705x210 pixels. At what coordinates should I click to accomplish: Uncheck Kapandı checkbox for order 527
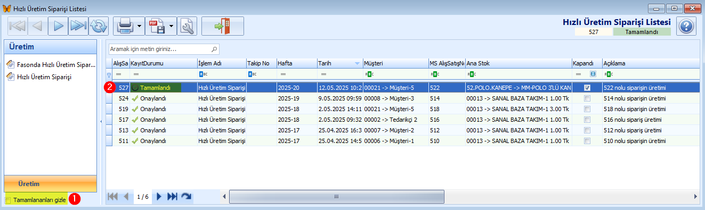click(587, 87)
